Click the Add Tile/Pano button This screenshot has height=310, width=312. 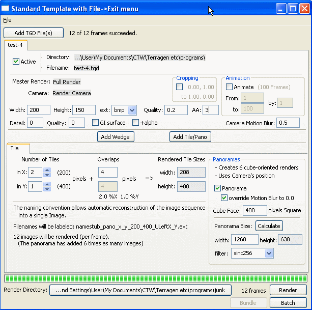coord(190,137)
